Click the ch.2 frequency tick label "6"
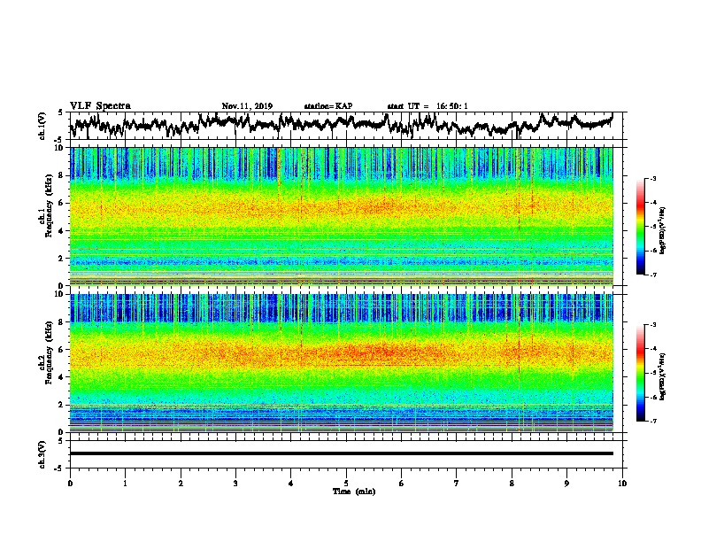 pos(61,350)
